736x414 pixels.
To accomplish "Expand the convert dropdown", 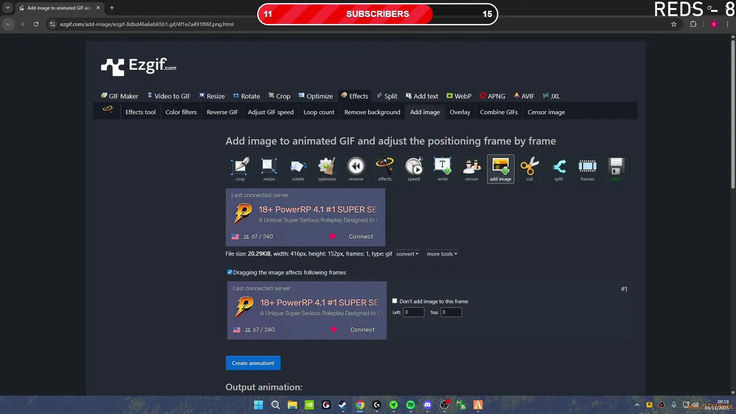I will click(x=407, y=254).
